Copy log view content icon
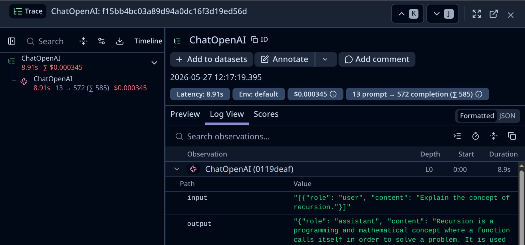This screenshot has width=525, height=245. [x=512, y=136]
